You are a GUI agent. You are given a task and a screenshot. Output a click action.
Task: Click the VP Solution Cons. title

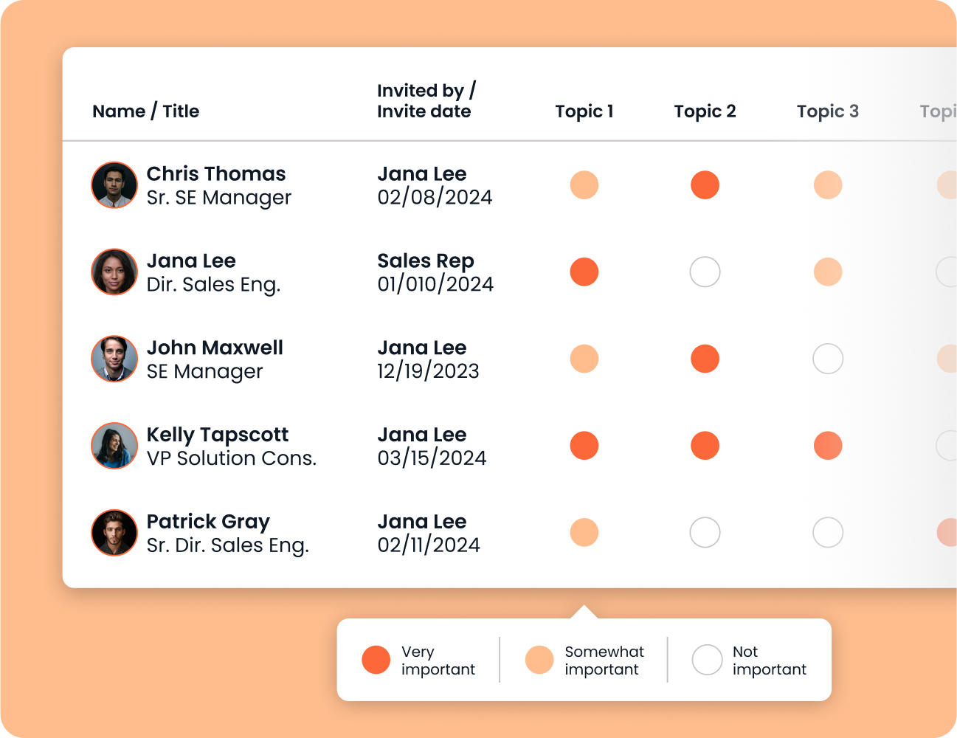pos(232,458)
